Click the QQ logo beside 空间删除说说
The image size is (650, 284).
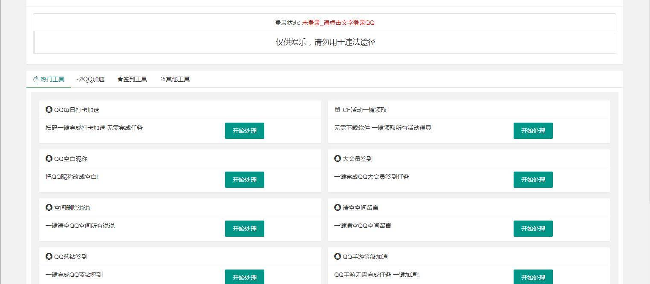coord(49,207)
